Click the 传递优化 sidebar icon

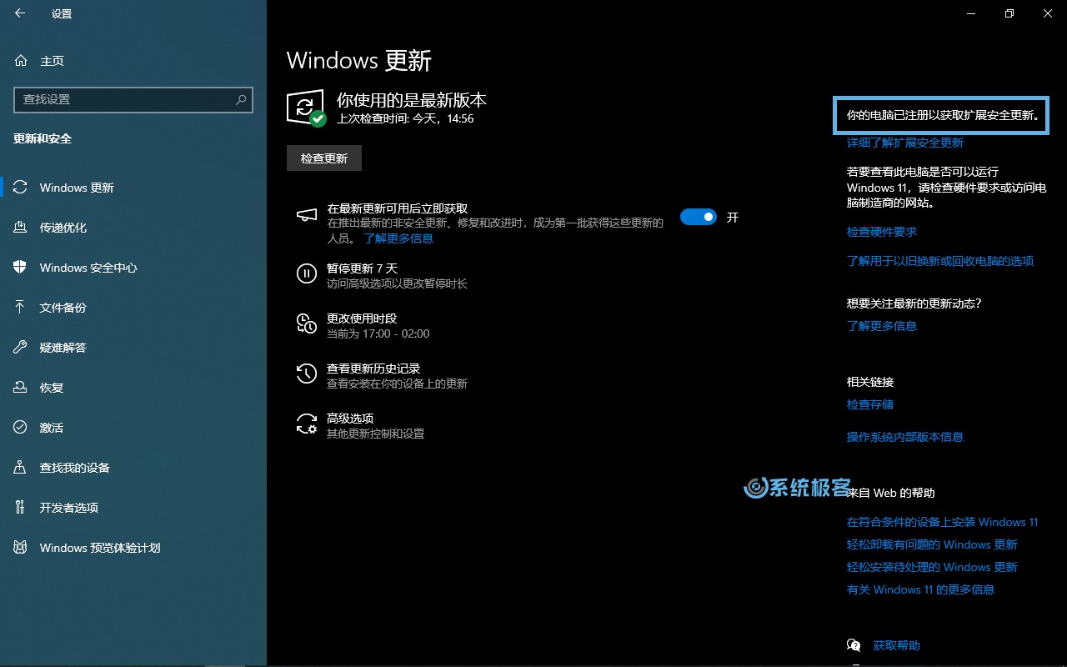tap(21, 228)
